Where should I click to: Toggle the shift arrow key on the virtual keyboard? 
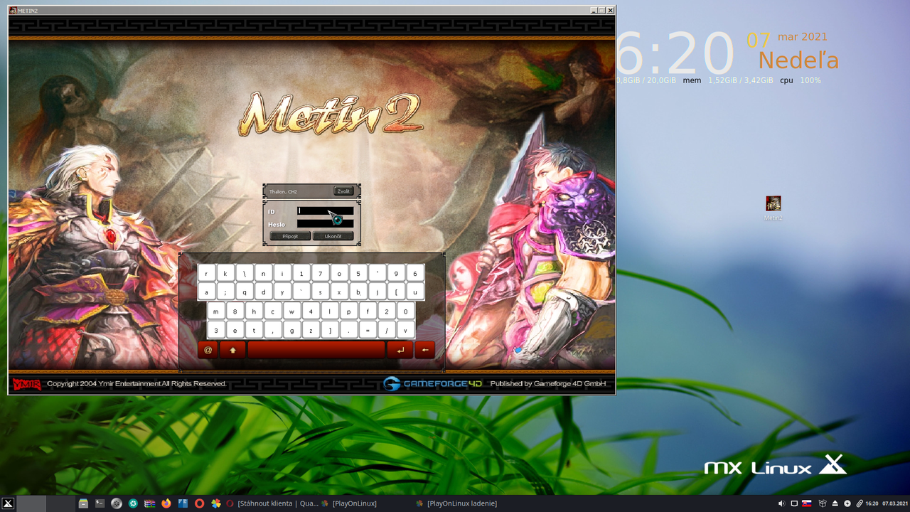coord(232,350)
